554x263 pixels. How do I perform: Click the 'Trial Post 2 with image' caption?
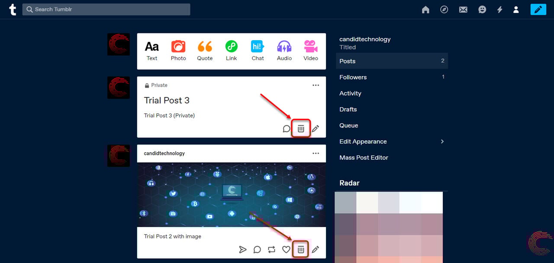(x=172, y=237)
